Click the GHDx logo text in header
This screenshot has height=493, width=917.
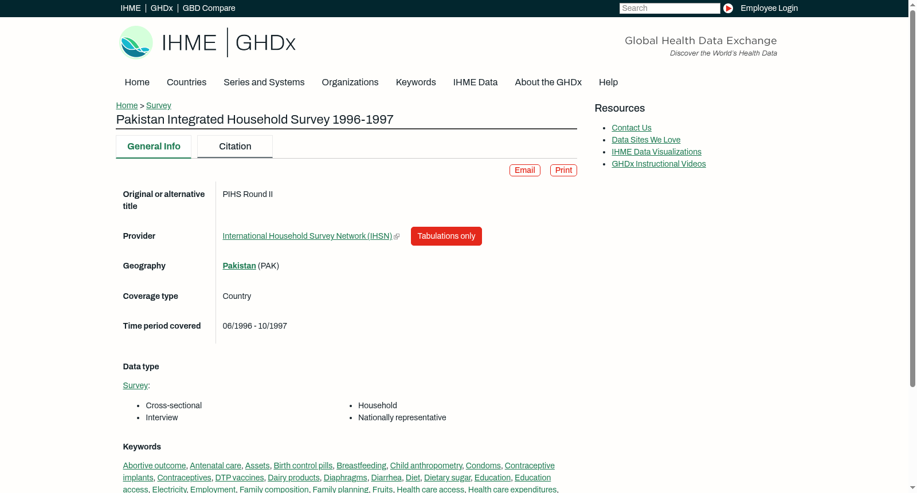click(x=265, y=43)
